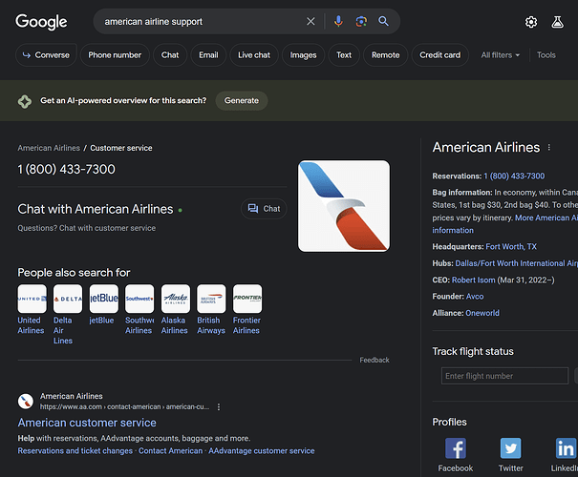Open the American customer service result

pos(87,423)
